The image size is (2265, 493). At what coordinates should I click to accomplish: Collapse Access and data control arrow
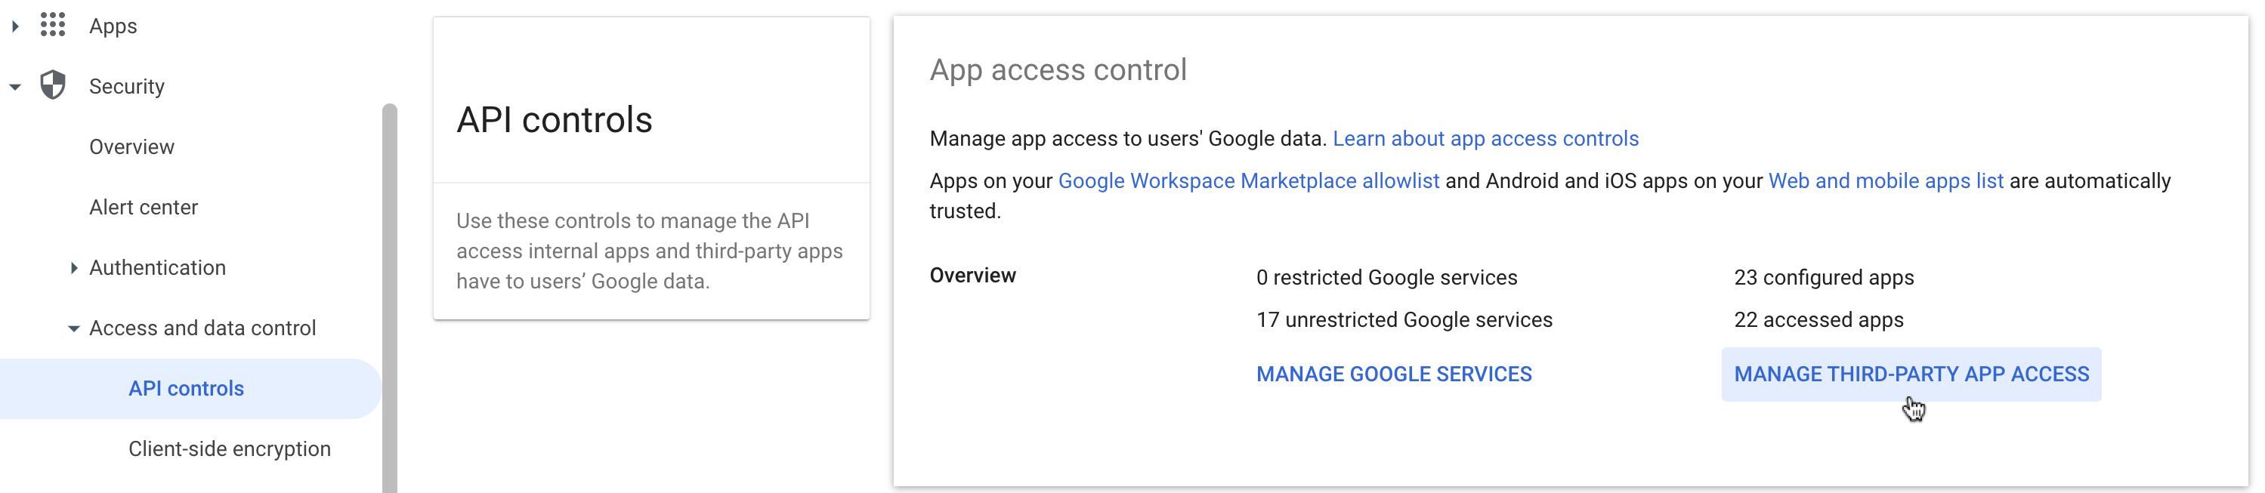(x=74, y=328)
